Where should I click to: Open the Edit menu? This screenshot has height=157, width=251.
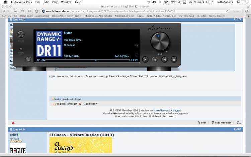click(46, 2)
